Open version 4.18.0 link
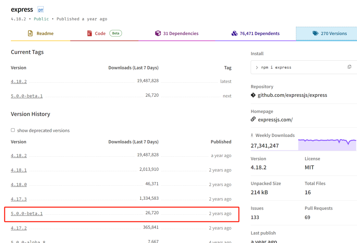 coord(19,184)
